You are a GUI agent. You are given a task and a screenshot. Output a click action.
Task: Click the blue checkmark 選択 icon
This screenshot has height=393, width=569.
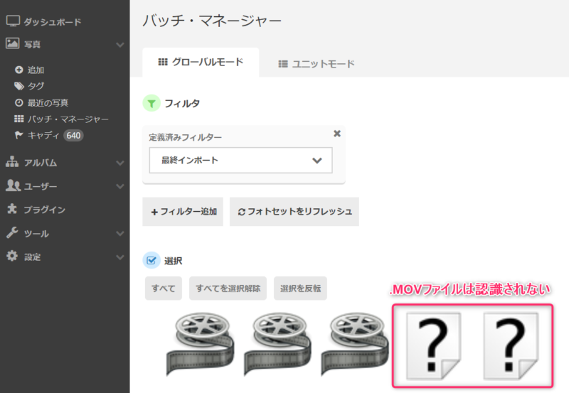(x=151, y=260)
